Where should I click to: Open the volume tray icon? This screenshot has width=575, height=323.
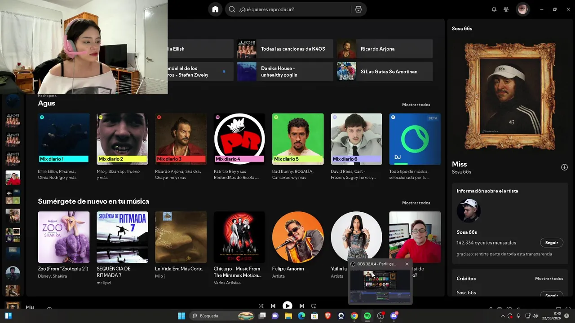535,316
